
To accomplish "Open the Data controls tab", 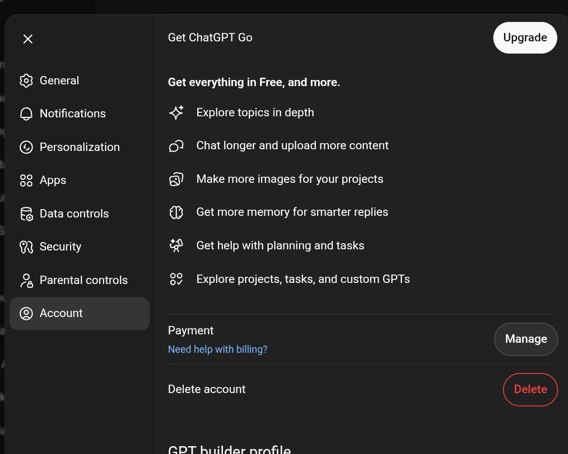I will tap(80, 214).
